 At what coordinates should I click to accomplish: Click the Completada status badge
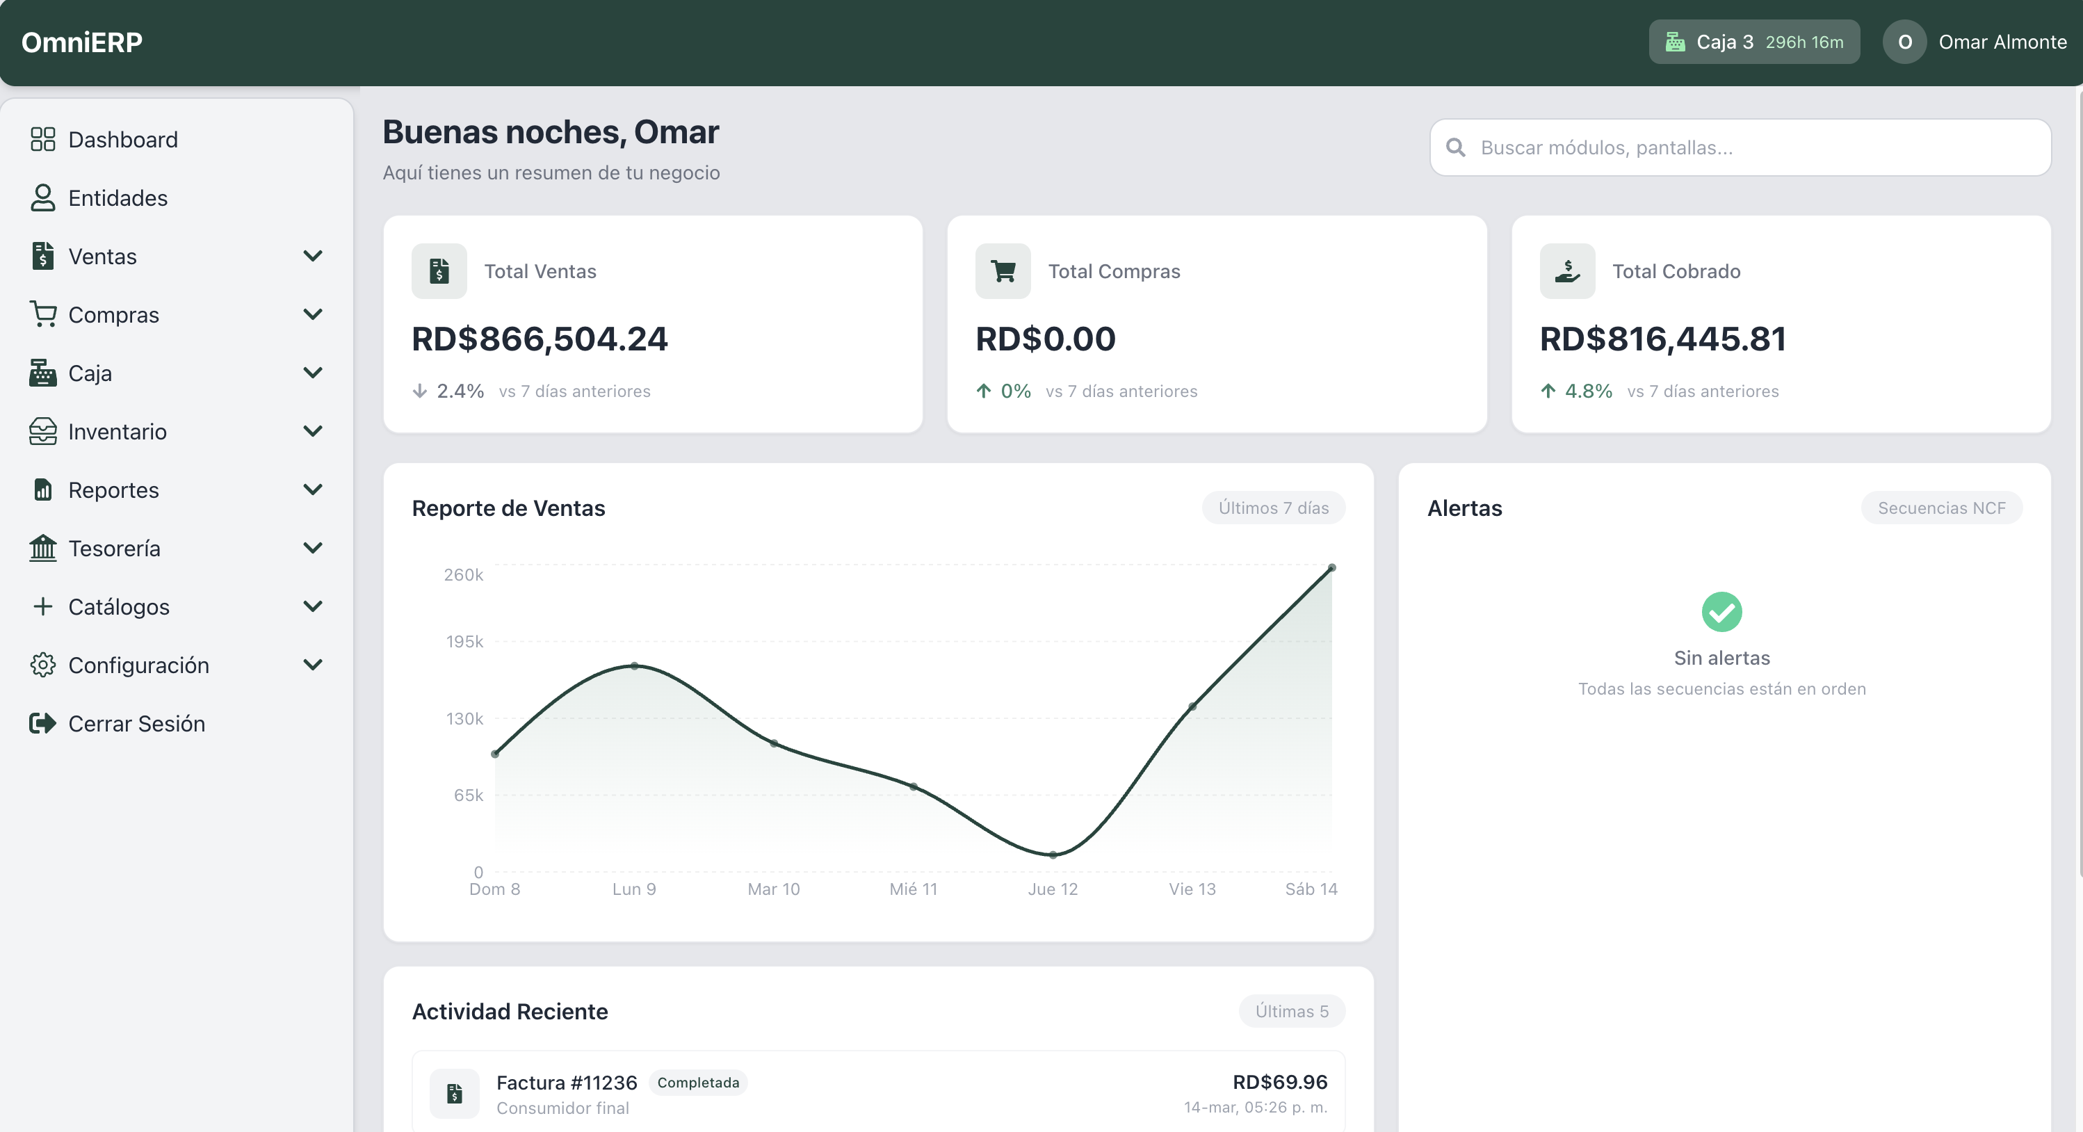point(697,1082)
